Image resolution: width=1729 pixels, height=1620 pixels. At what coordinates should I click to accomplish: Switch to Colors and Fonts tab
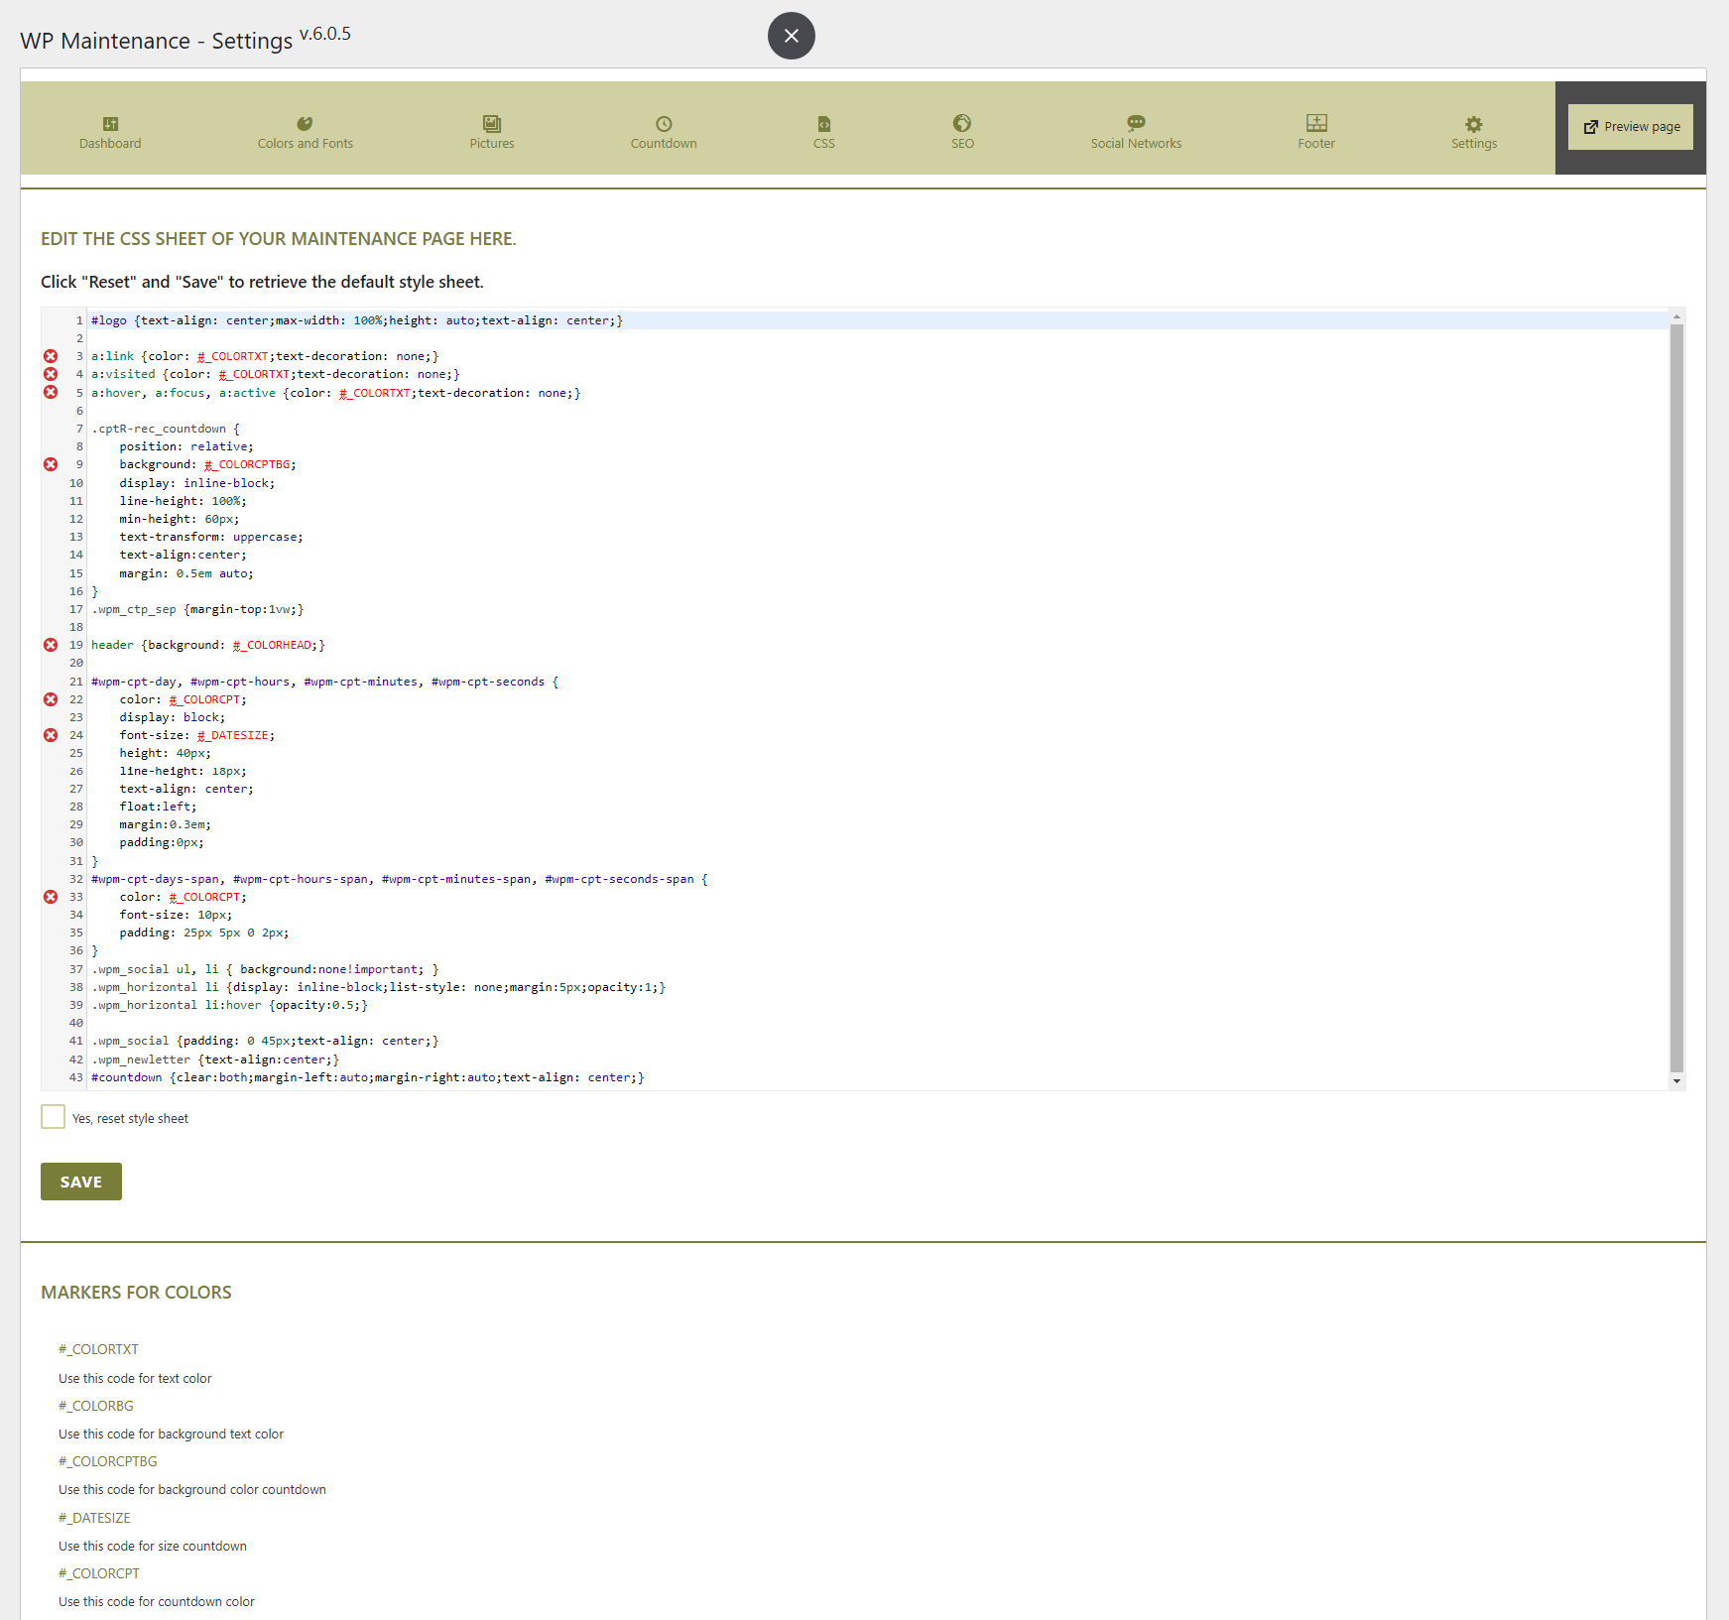coord(306,132)
